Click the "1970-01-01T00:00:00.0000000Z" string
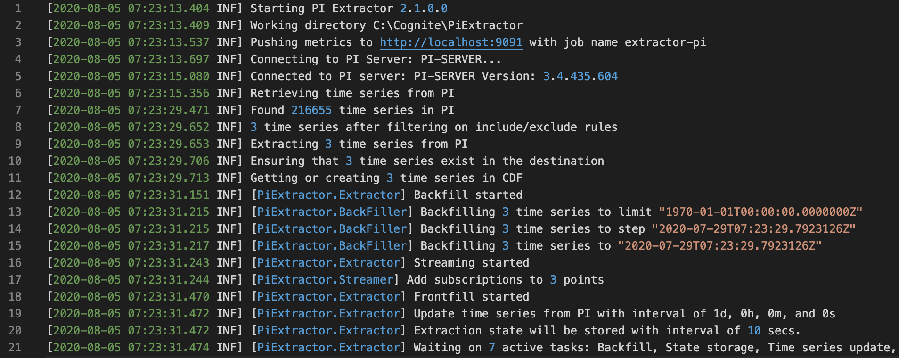 [x=760, y=212]
